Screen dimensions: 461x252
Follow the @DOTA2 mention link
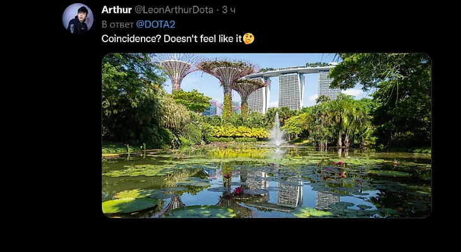click(155, 25)
